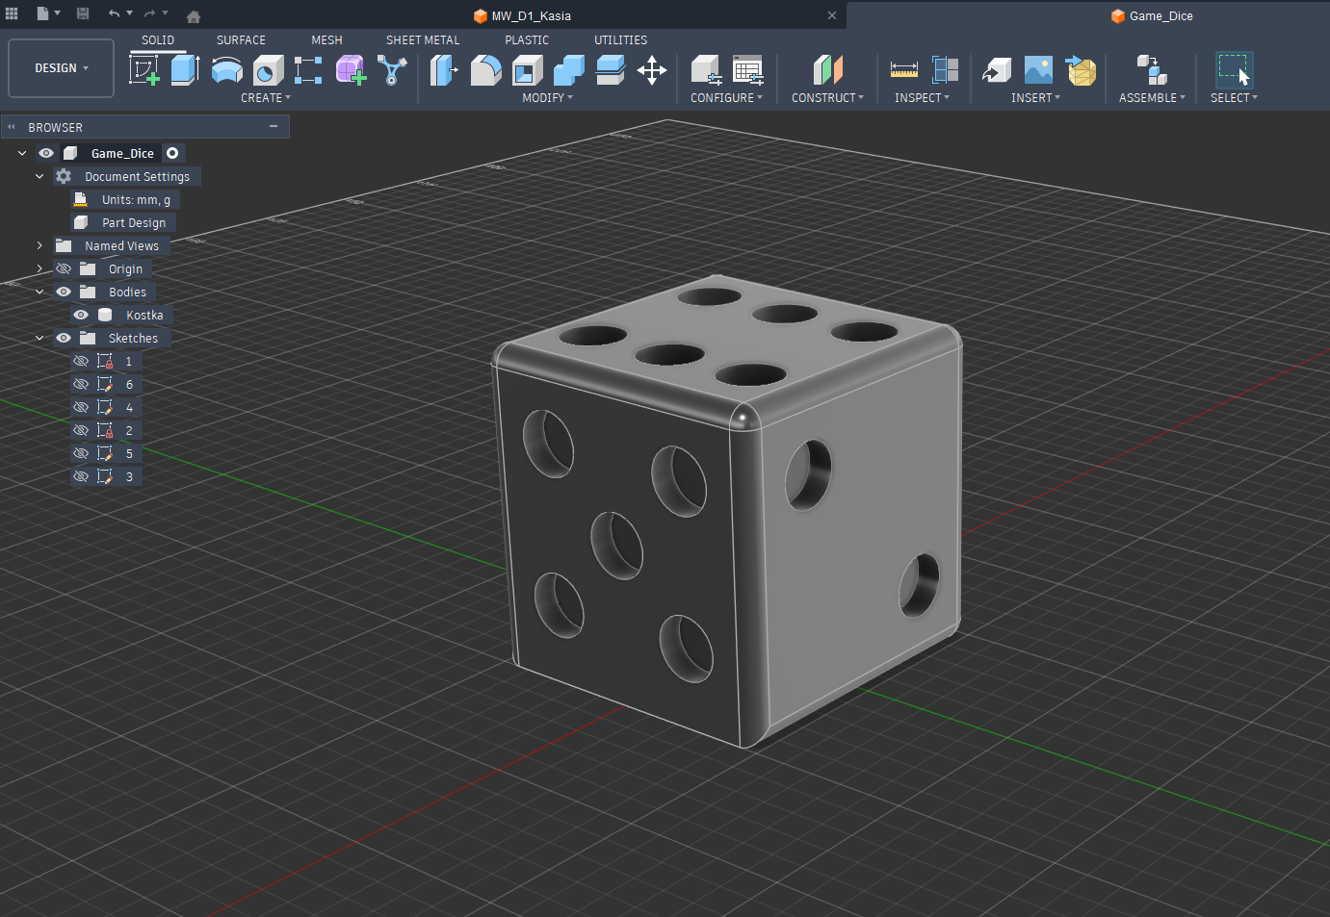Click the Measure ruler icon
Image resolution: width=1330 pixels, height=917 pixels.
click(903, 70)
